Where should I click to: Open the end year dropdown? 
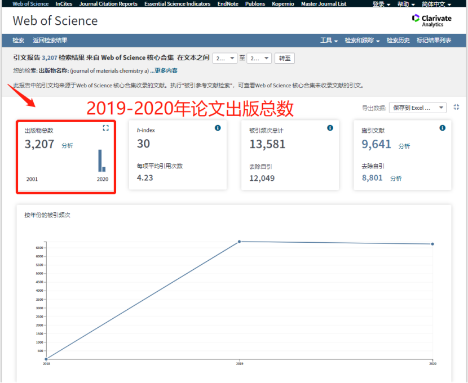click(x=259, y=58)
